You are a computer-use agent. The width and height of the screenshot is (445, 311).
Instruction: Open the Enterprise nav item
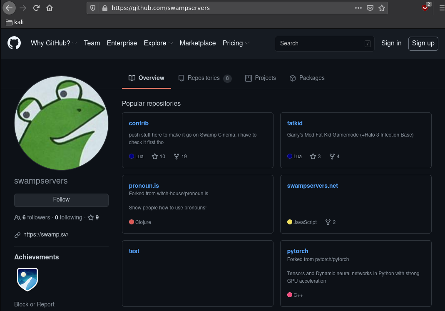point(122,43)
